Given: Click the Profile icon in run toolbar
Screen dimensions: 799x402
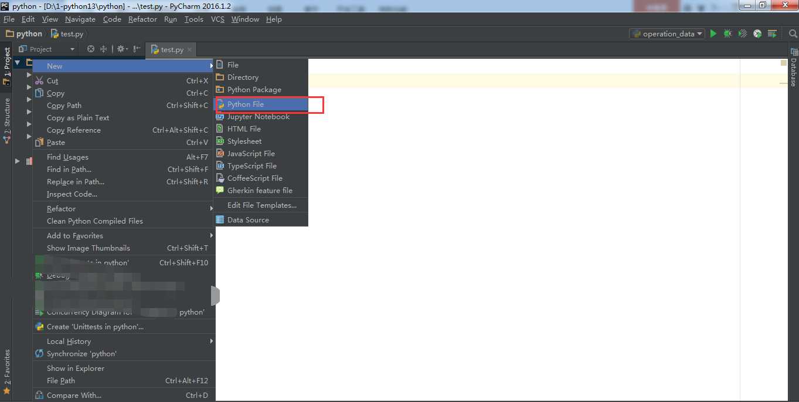Looking at the screenshot, I should (757, 33).
